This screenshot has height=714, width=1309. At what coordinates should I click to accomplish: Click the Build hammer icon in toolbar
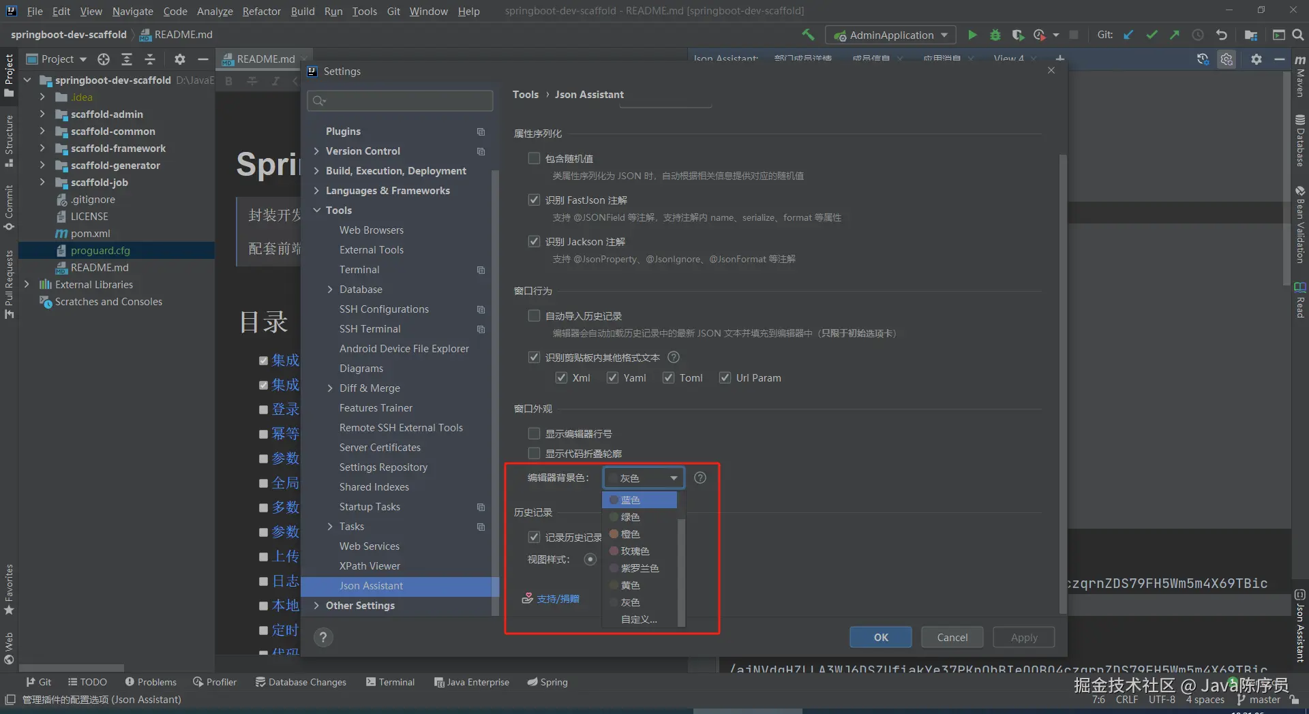click(808, 35)
